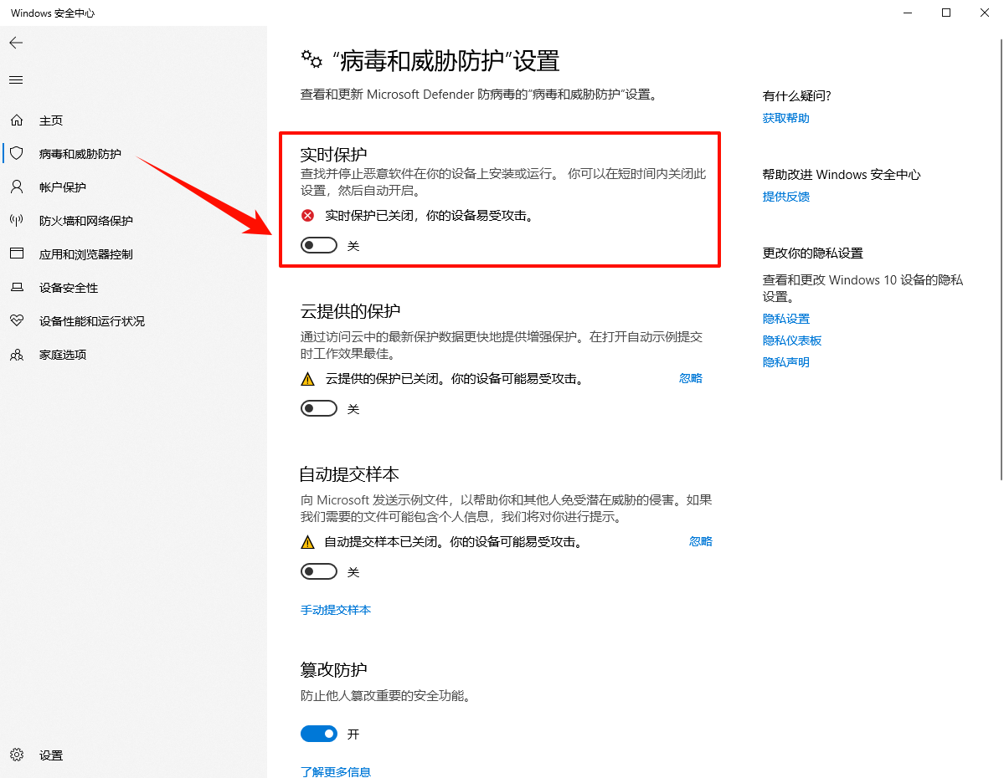Minimize the Windows 安全中心 window
The image size is (1004, 778).
tap(908, 13)
